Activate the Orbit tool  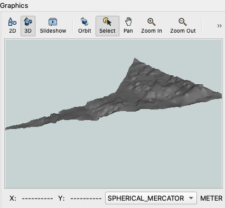(85, 26)
